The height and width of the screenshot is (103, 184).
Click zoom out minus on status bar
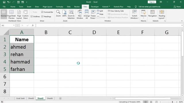click(160, 102)
